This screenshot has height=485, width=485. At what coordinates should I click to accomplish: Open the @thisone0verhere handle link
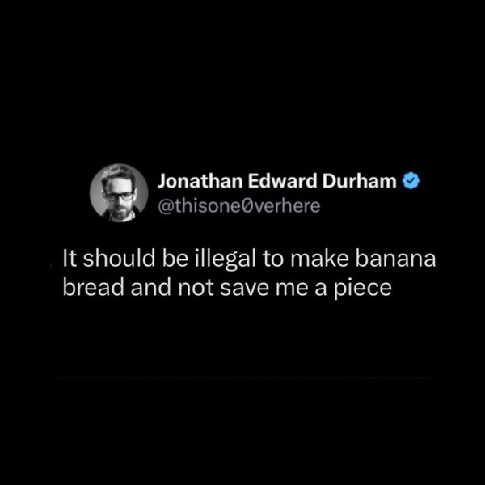pyautogui.click(x=239, y=206)
